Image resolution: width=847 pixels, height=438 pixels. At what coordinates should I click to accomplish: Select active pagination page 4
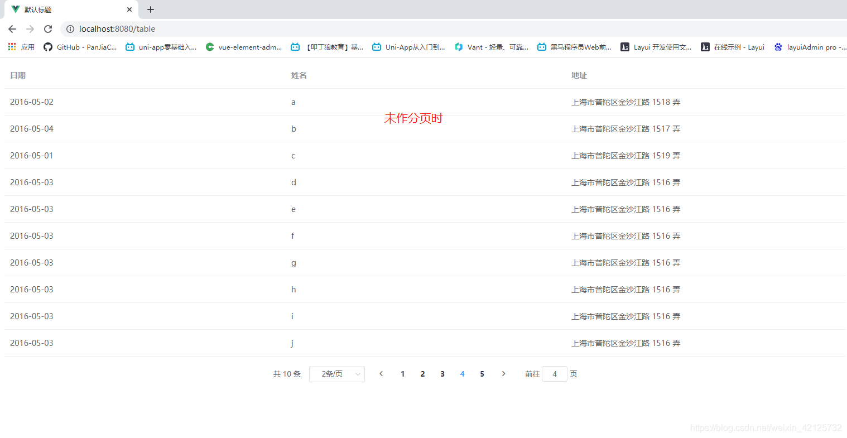[x=462, y=374]
